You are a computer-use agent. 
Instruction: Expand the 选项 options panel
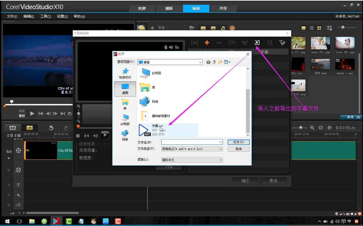pyautogui.click(x=351, y=117)
